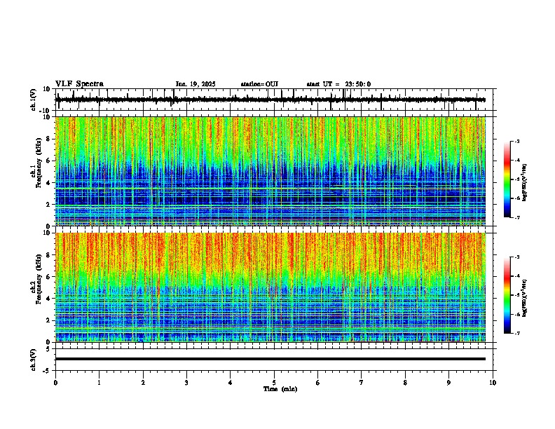
Task: Click the time axis tick label "9"
Action: tap(448, 383)
